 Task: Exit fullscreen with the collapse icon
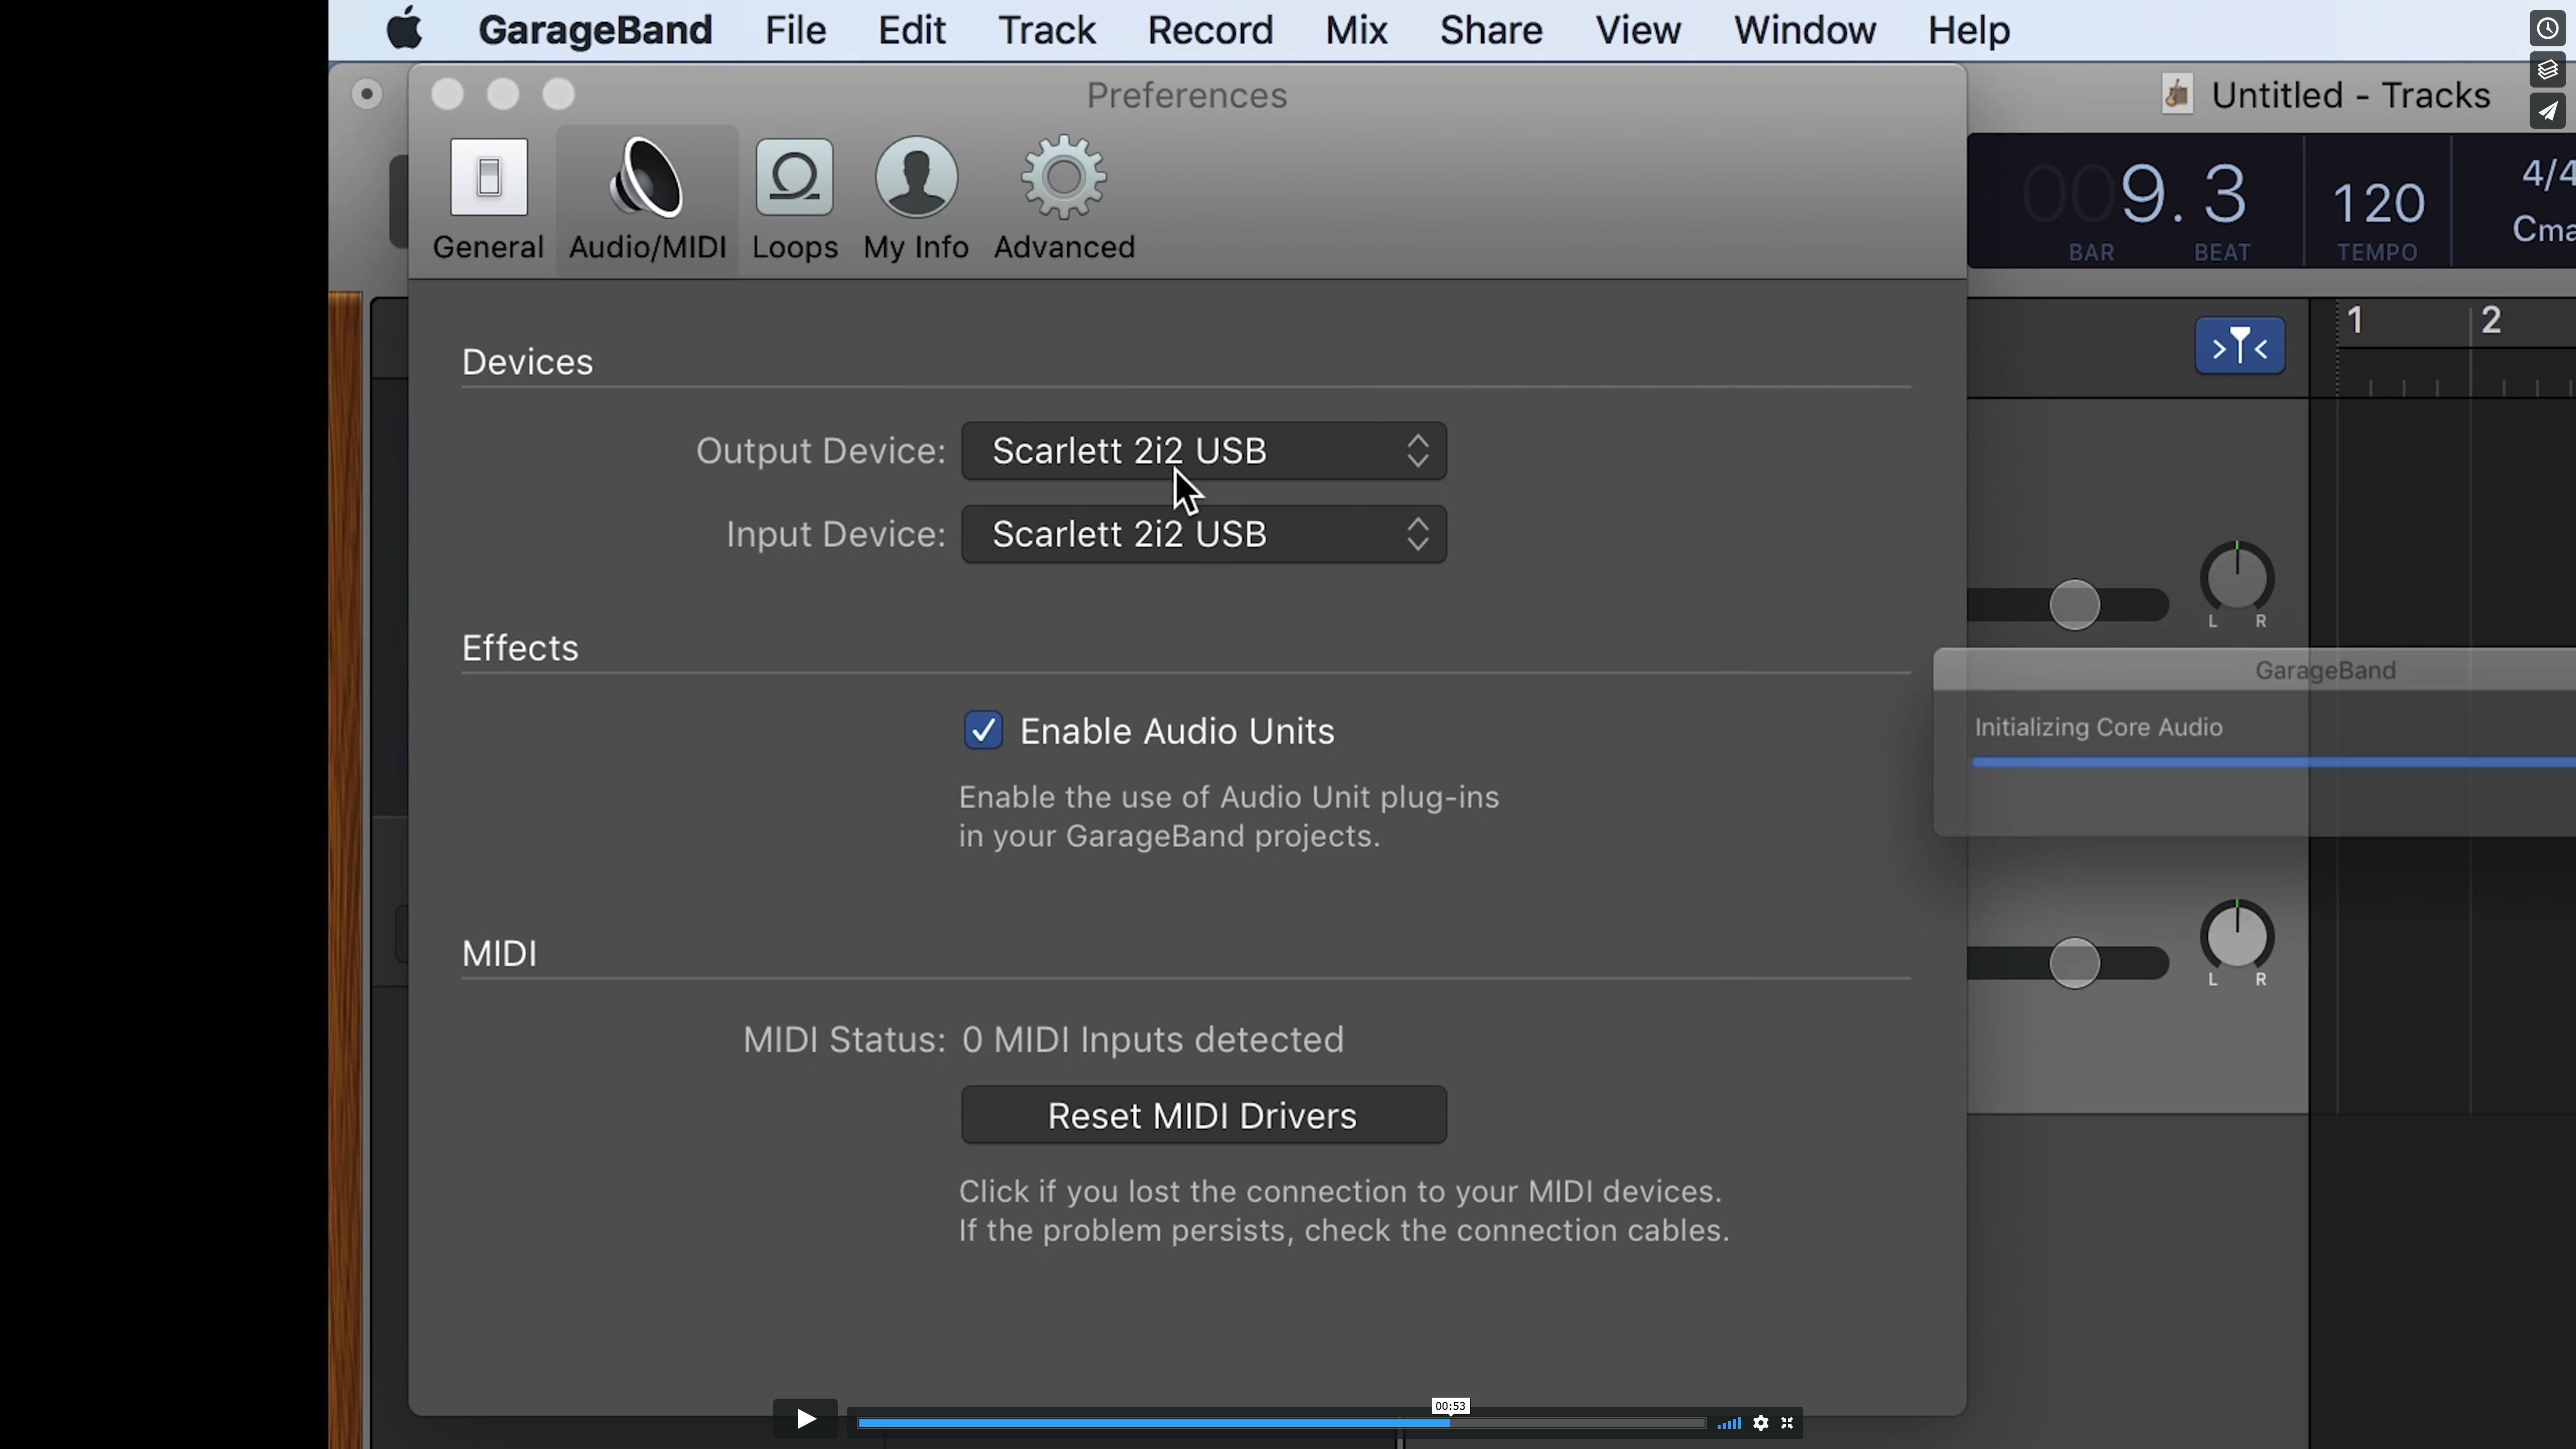1787,1423
